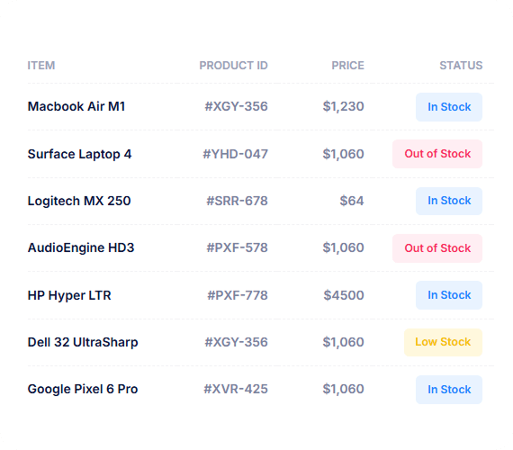Click the ITEM column header
Image resolution: width=513 pixels, height=450 pixels.
point(41,66)
